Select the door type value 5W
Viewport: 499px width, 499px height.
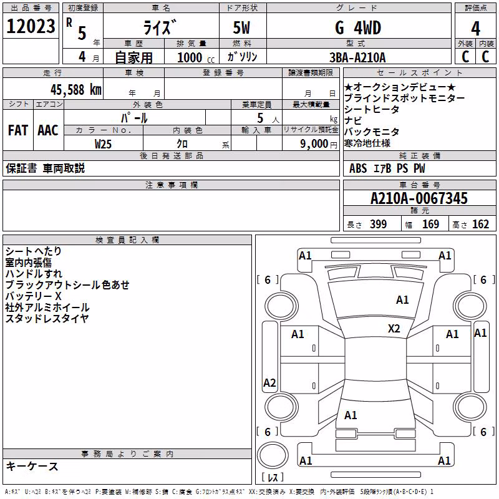pyautogui.click(x=241, y=27)
